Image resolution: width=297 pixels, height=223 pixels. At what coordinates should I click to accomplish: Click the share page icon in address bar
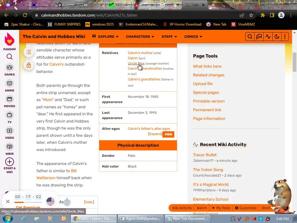tap(242, 15)
